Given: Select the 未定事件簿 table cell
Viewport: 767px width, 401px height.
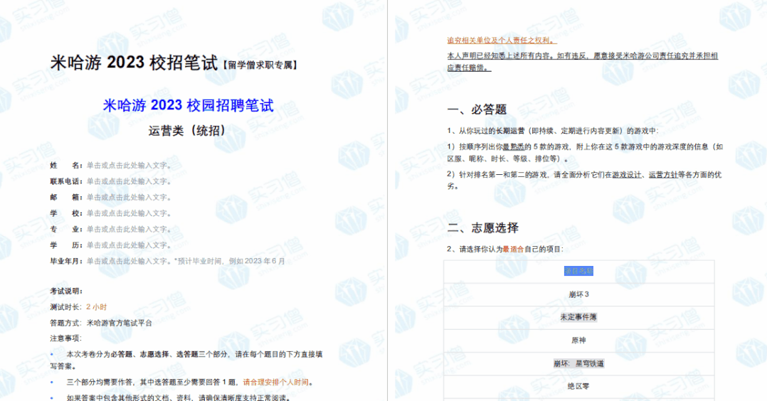Looking at the screenshot, I should pyautogui.click(x=578, y=317).
